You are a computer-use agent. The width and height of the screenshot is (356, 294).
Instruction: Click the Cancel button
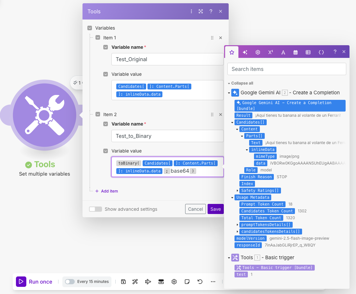pyautogui.click(x=196, y=209)
